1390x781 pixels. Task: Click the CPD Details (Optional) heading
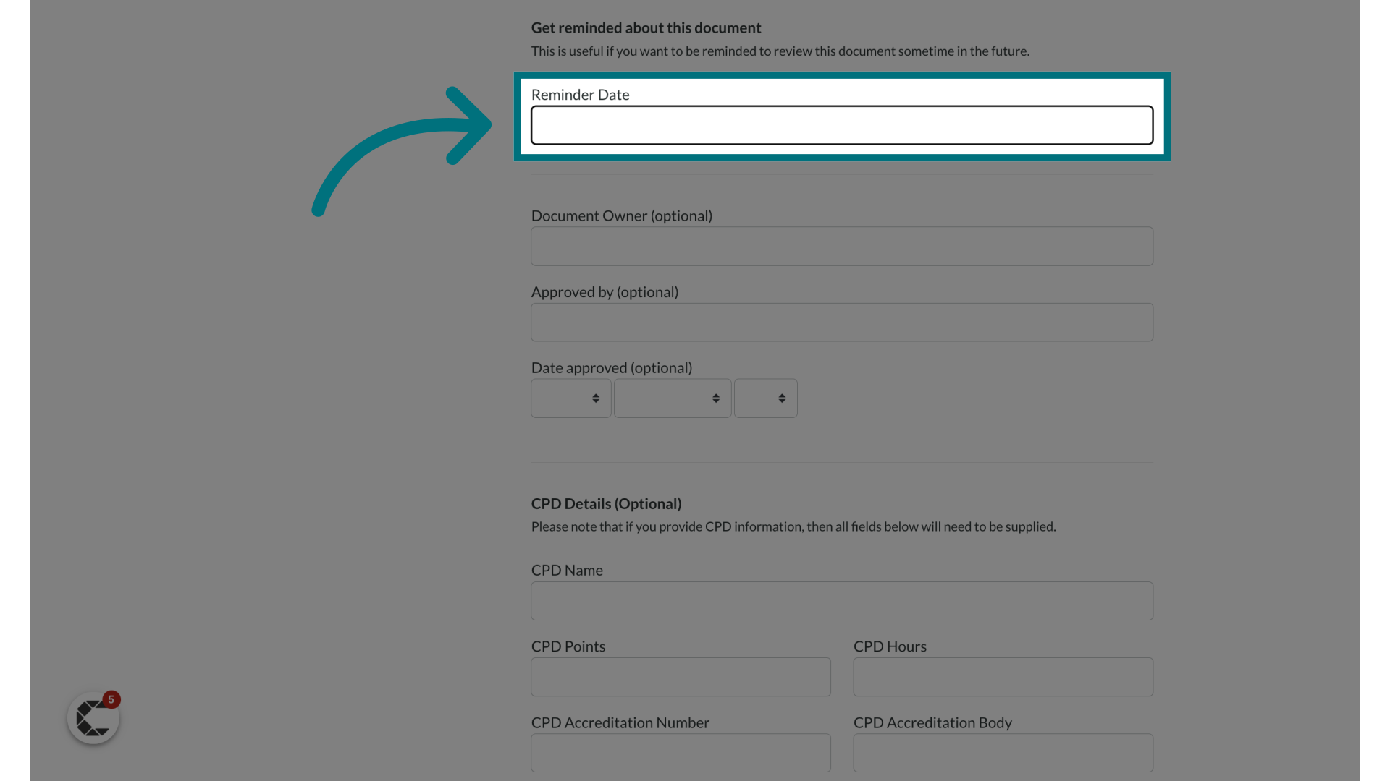(x=606, y=504)
